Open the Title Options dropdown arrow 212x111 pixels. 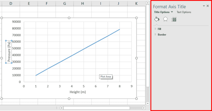172,12
